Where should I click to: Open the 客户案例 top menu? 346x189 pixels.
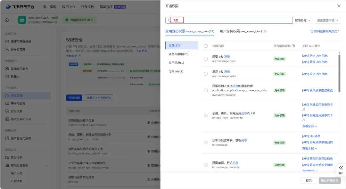point(50,7)
